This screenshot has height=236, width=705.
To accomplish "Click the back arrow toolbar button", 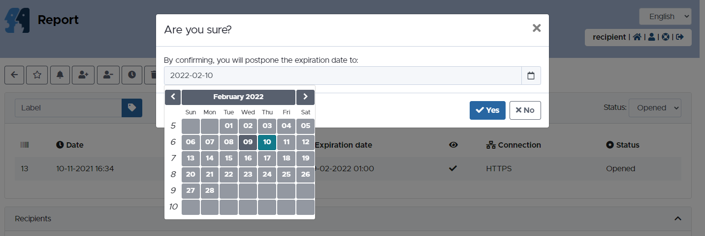I will click(x=14, y=75).
